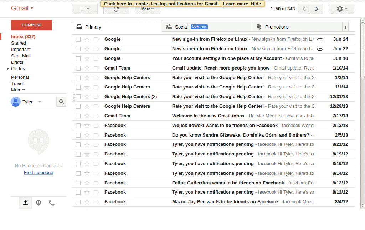Open Tyler's chat status dropdown arrow
This screenshot has height=230, width=365.
pyautogui.click(x=40, y=102)
